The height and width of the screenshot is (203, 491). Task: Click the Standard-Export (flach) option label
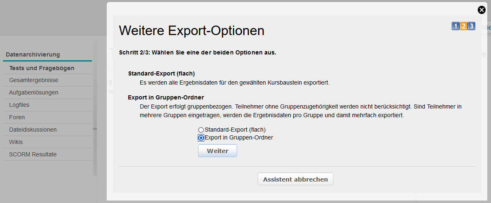click(235, 130)
